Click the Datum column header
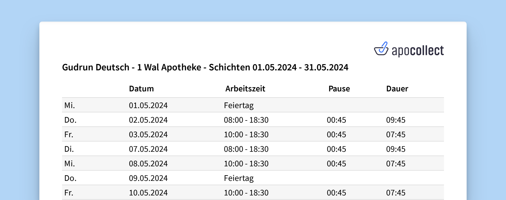506x200 pixels. pos(141,89)
